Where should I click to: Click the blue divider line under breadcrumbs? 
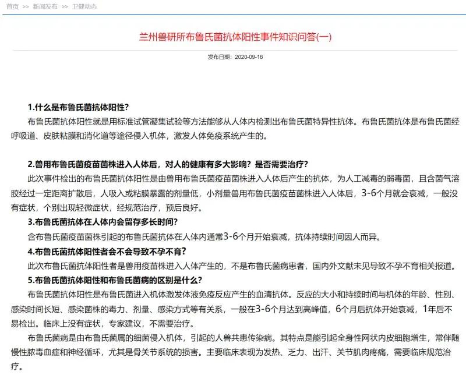[x=233, y=16]
